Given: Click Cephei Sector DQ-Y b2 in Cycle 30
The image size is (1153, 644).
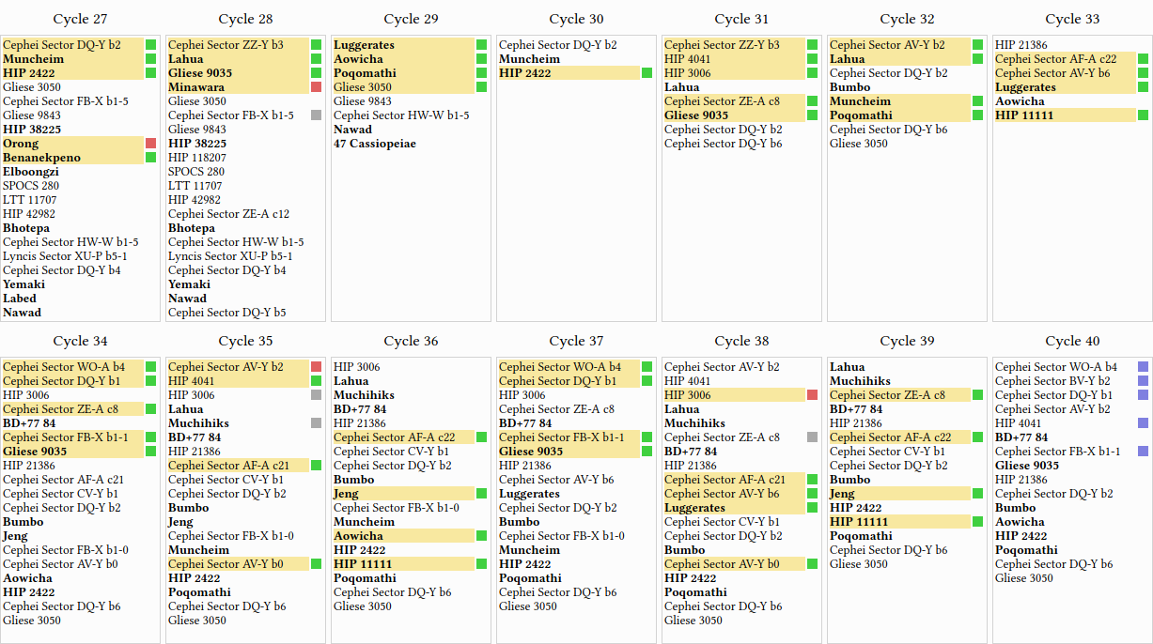Looking at the screenshot, I should coord(558,45).
